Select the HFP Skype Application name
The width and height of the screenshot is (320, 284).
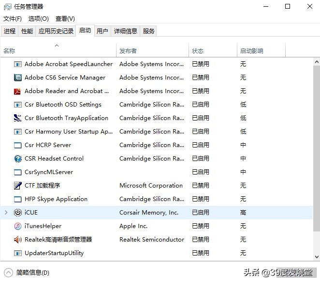pos(56,199)
